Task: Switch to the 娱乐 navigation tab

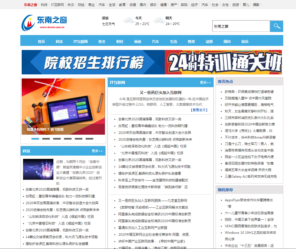Action: click(245, 41)
